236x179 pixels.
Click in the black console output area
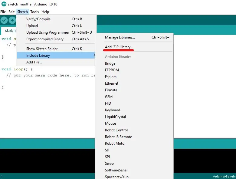pyautogui.click(x=47, y=161)
